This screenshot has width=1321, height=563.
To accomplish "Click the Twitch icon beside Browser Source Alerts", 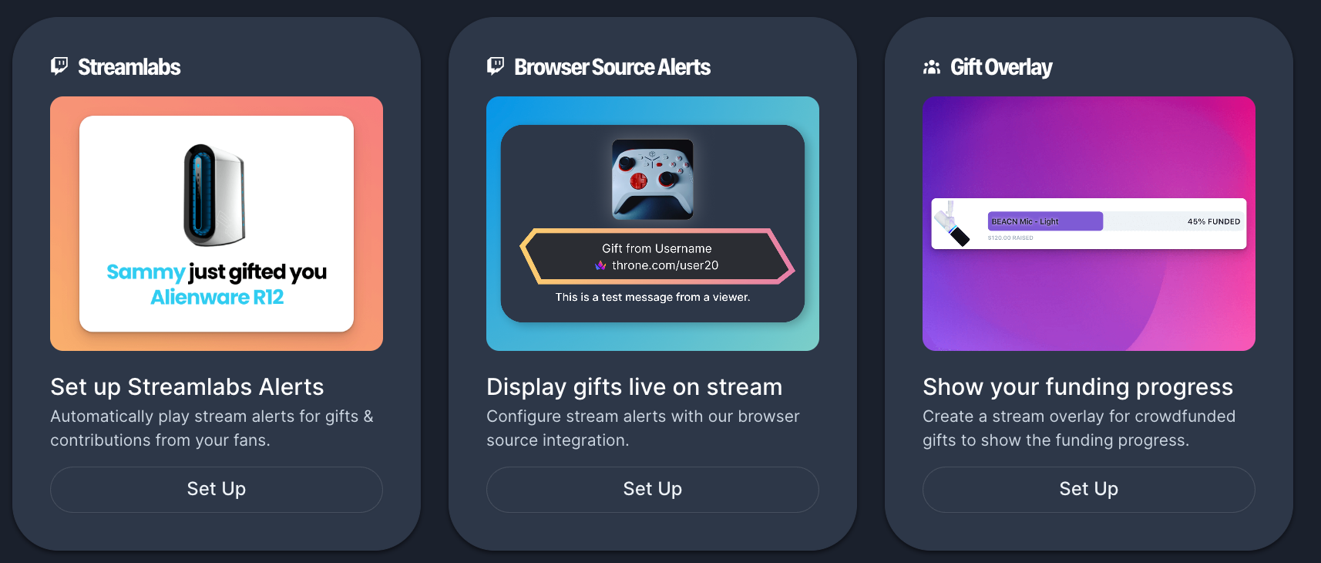I will (x=496, y=66).
